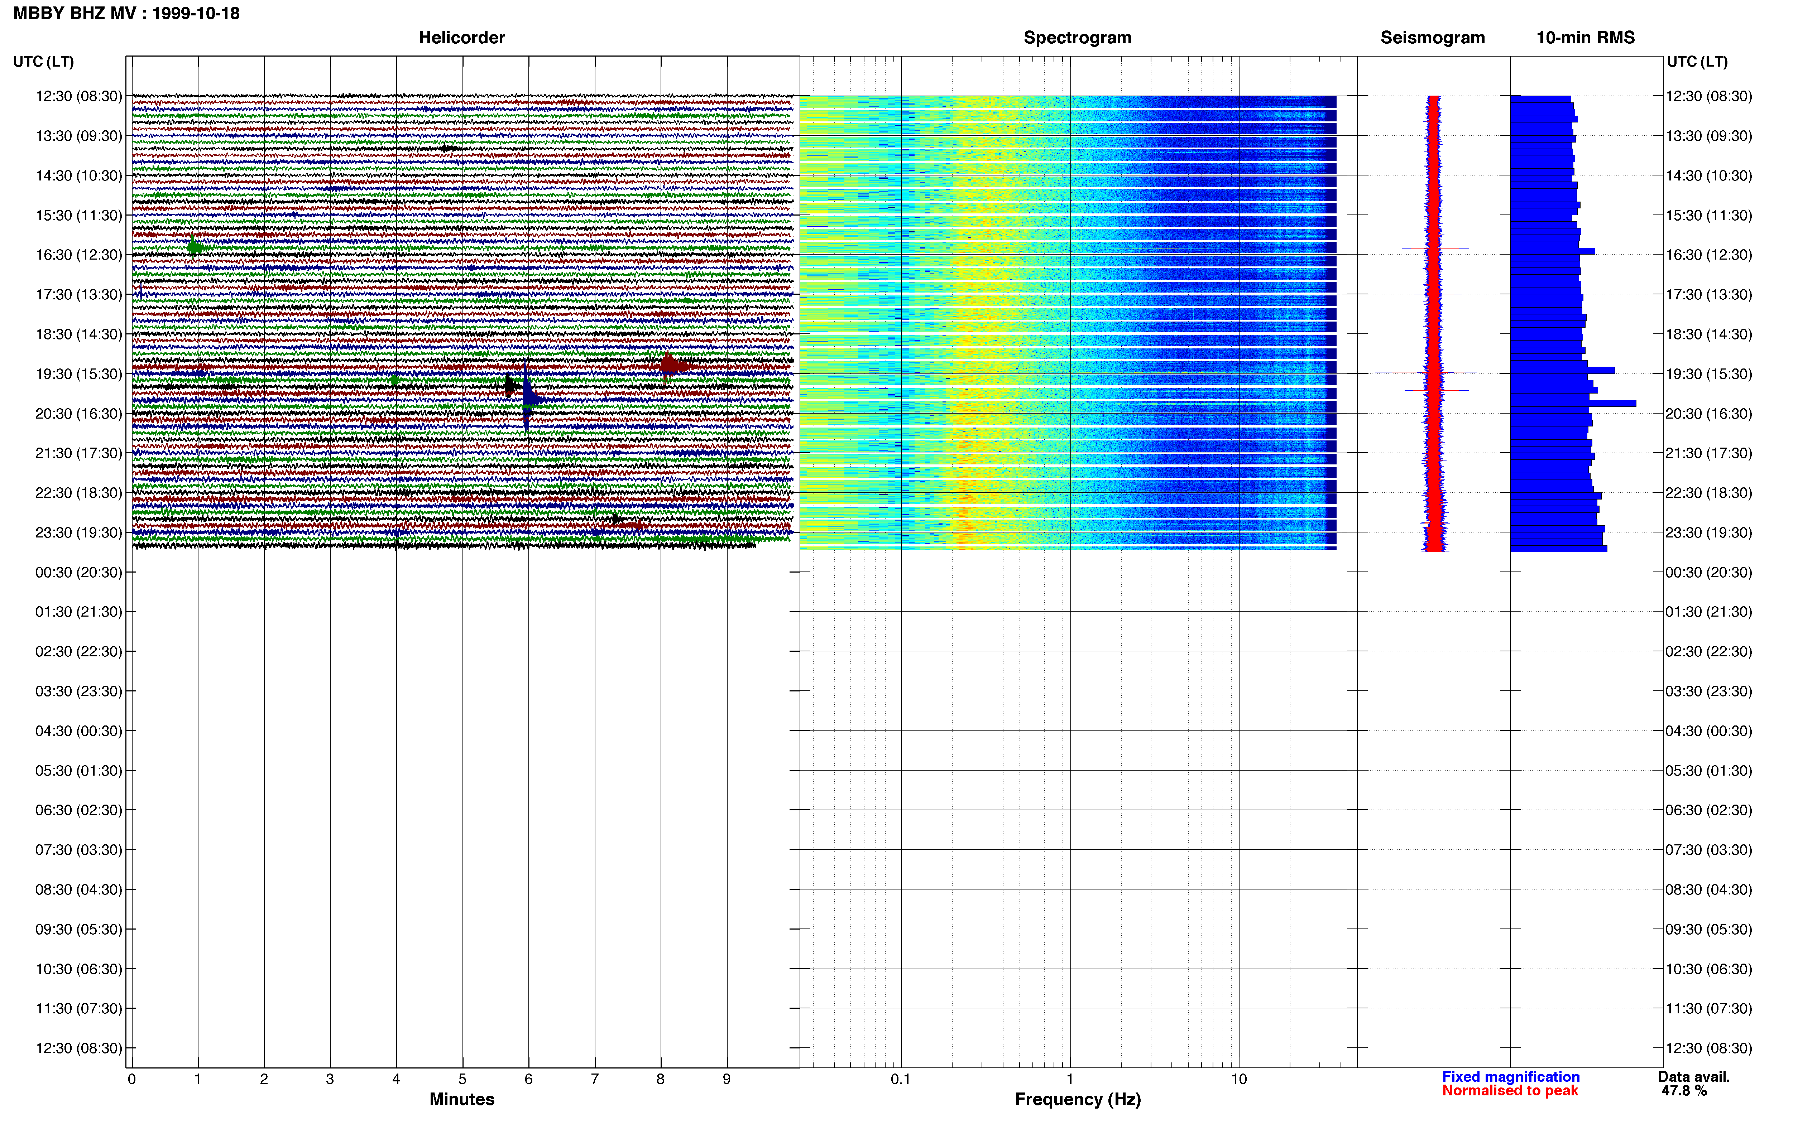
Task: Click the left 13:30 (09:30) time label
Action: 79,136
